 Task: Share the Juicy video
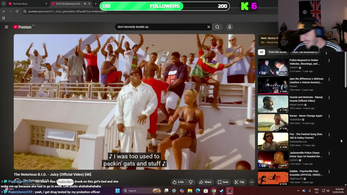click(x=205, y=182)
